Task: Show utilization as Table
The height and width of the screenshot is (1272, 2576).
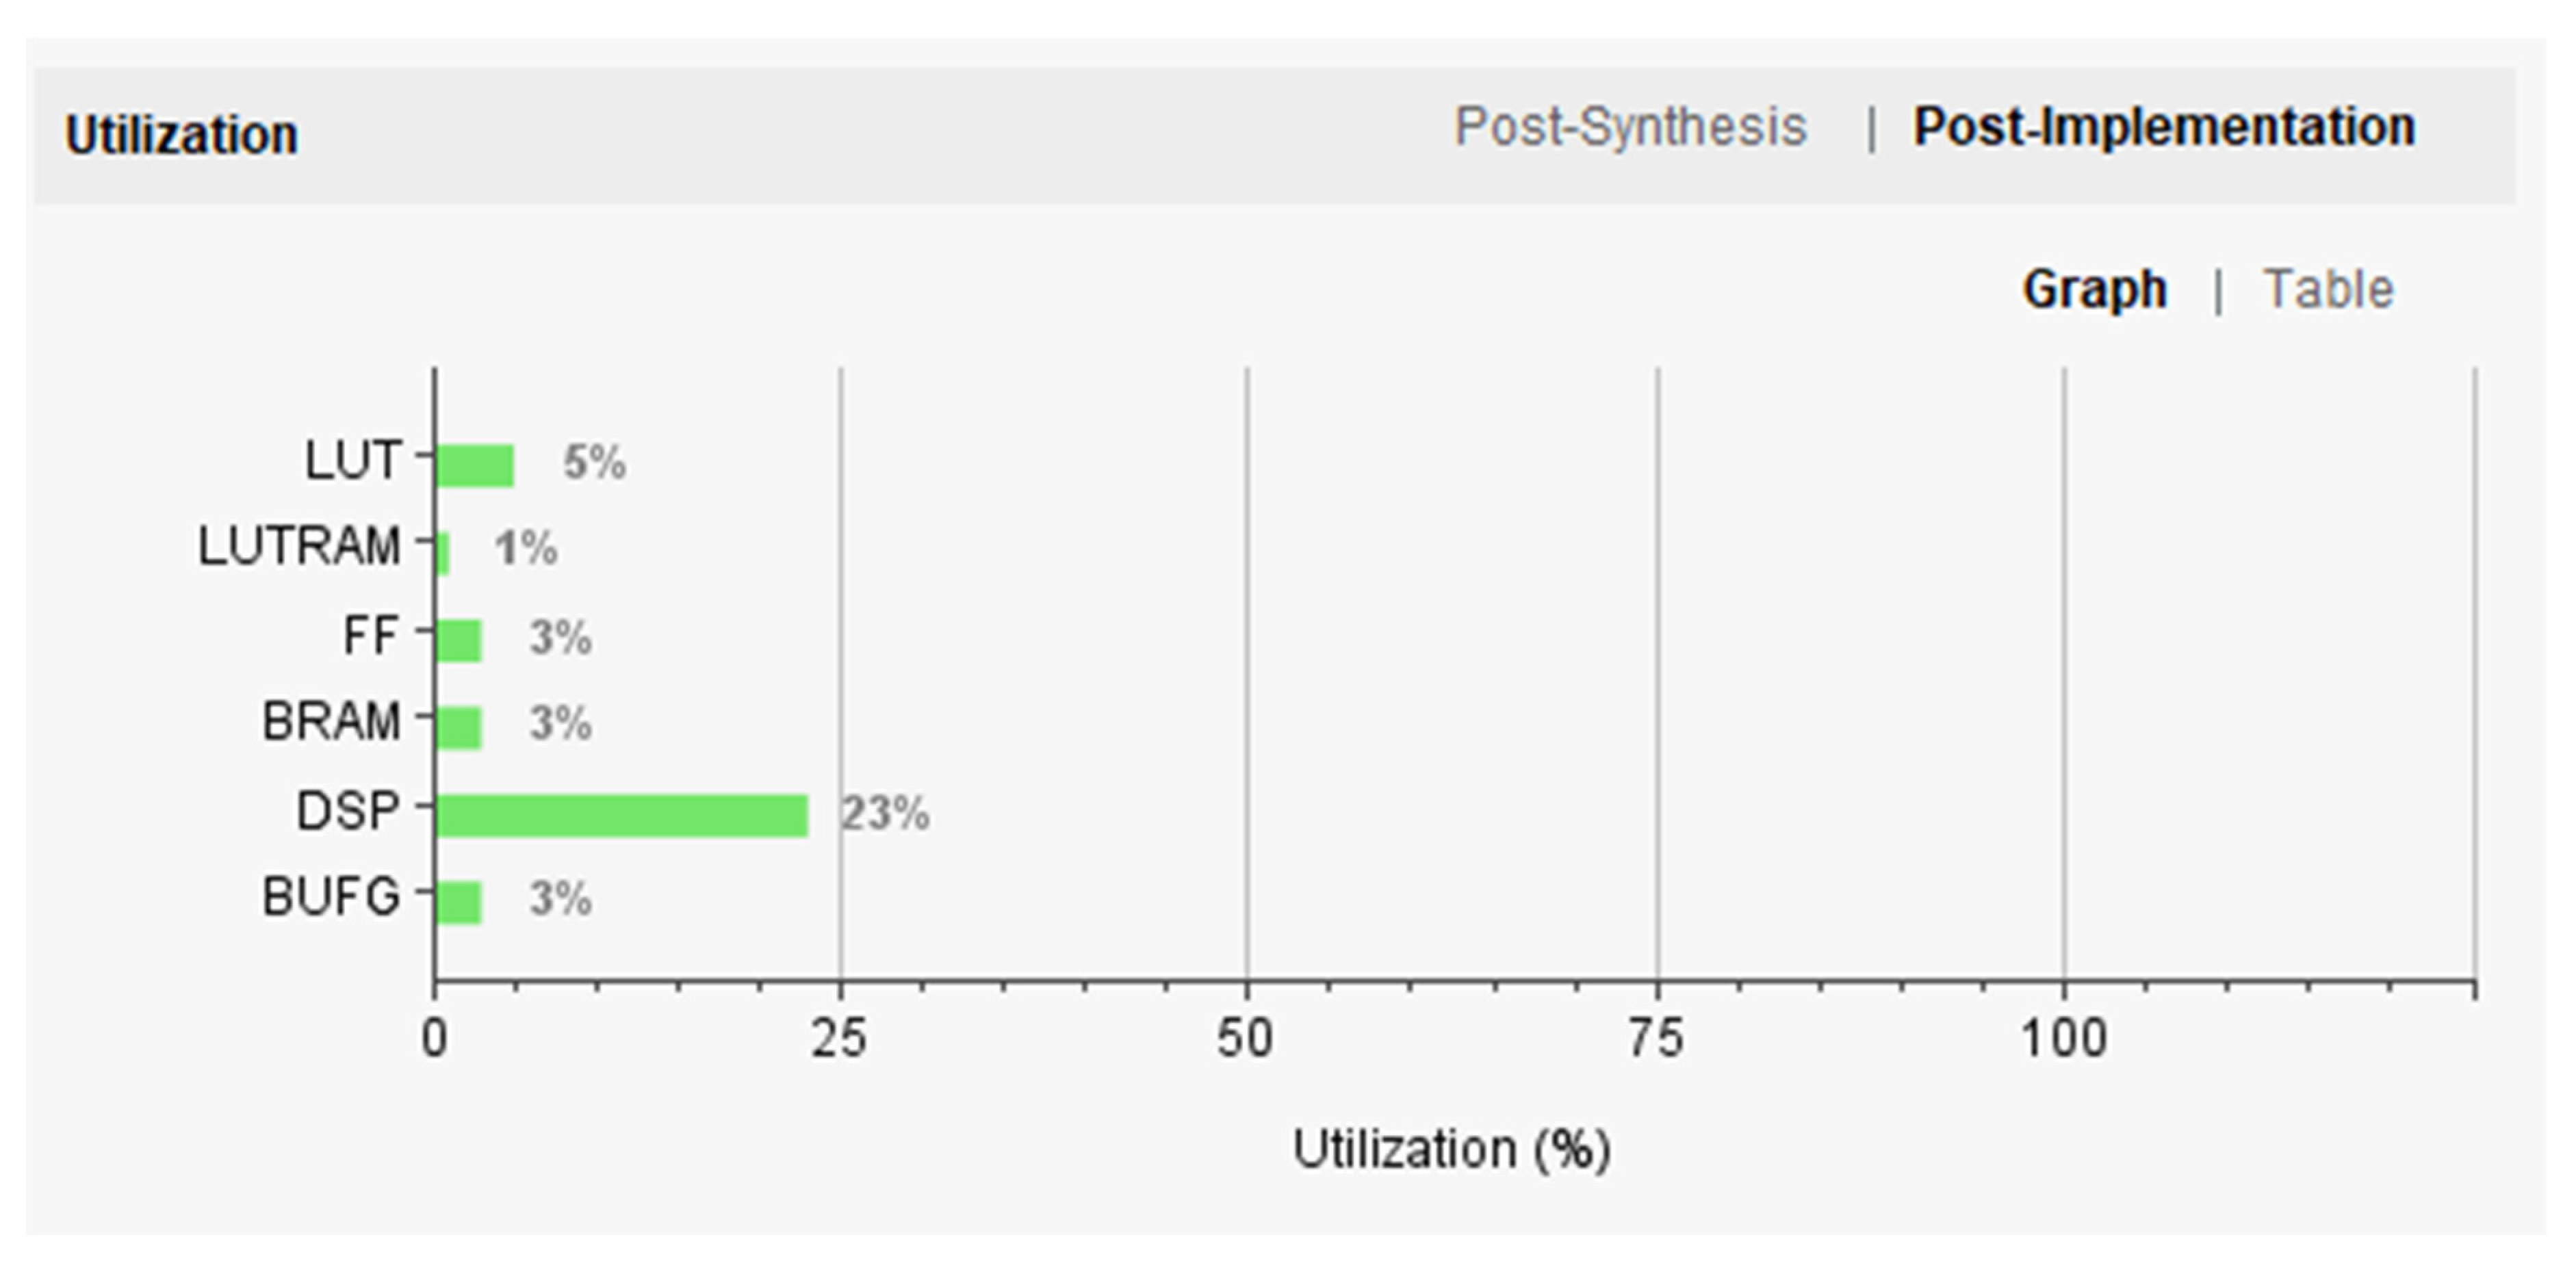Action: (x=2327, y=290)
